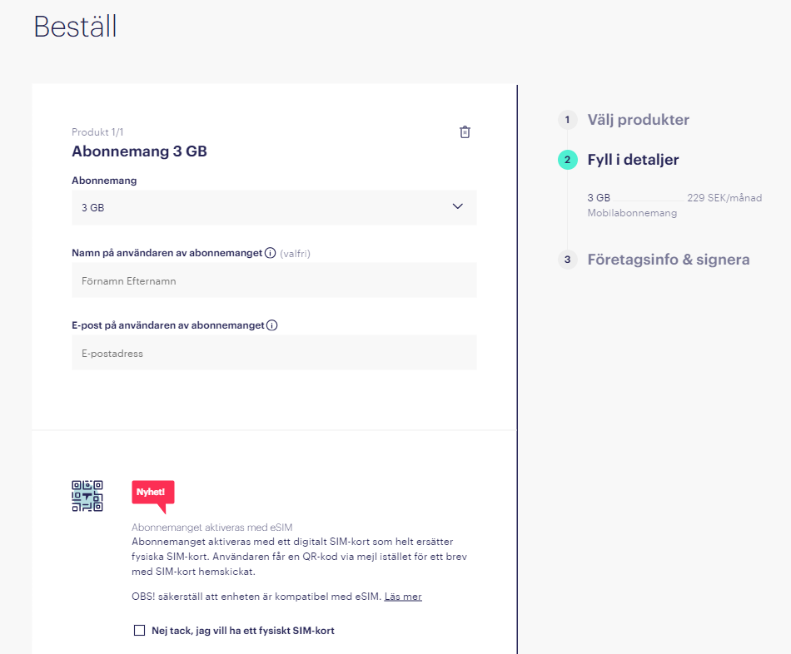Click the info icon beside E-post på användaren
The width and height of the screenshot is (791, 654).
pyautogui.click(x=272, y=325)
